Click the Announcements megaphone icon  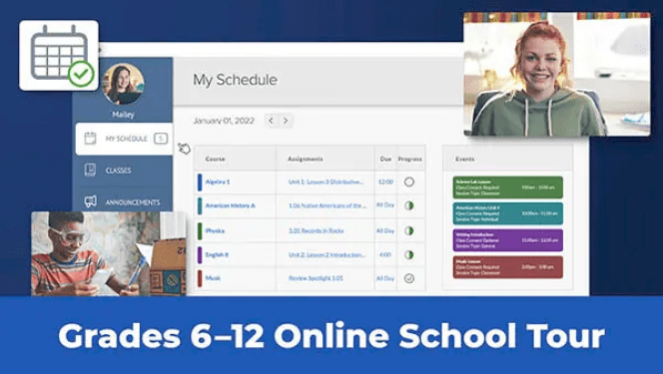tap(90, 201)
